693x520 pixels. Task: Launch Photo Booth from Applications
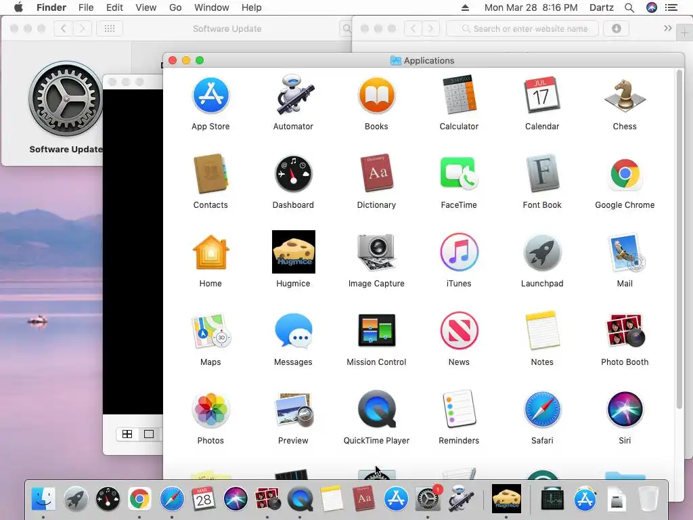click(x=625, y=330)
